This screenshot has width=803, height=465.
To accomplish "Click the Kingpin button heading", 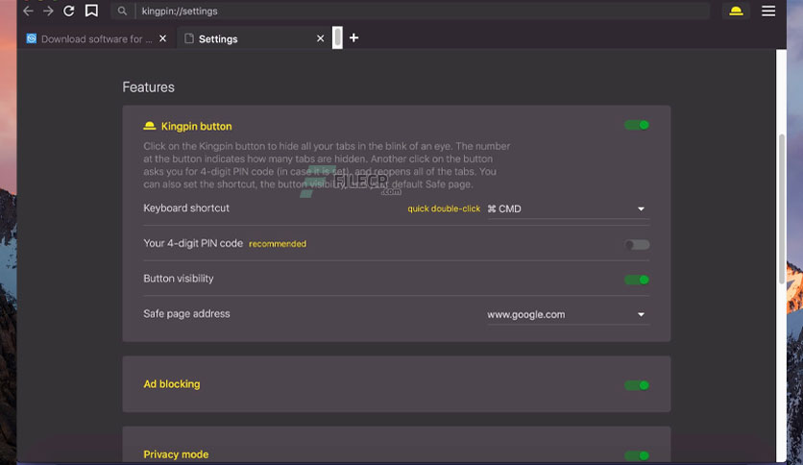I will (197, 126).
